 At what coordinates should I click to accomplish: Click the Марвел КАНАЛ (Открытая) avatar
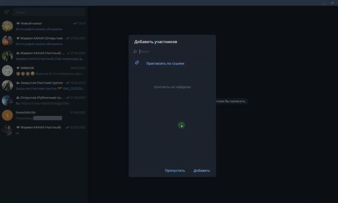[7, 41]
